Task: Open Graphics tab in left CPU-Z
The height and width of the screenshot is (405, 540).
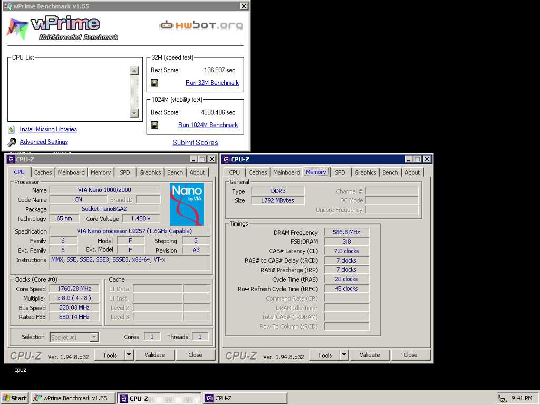Action: (x=150, y=172)
